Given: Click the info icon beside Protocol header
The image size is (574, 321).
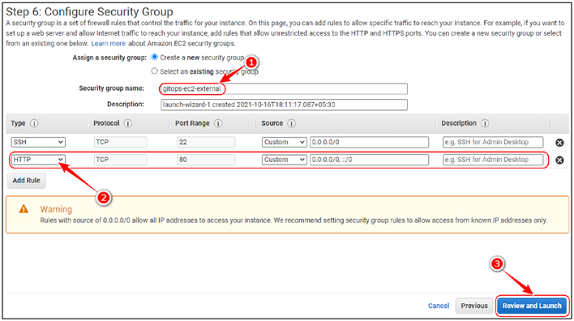Looking at the screenshot, I should (x=128, y=123).
